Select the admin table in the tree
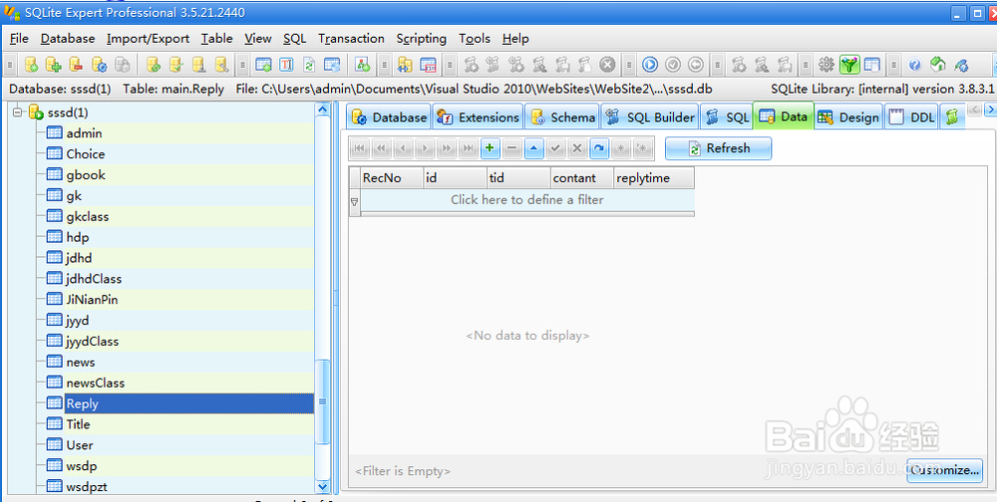997x502 pixels. pyautogui.click(x=84, y=133)
